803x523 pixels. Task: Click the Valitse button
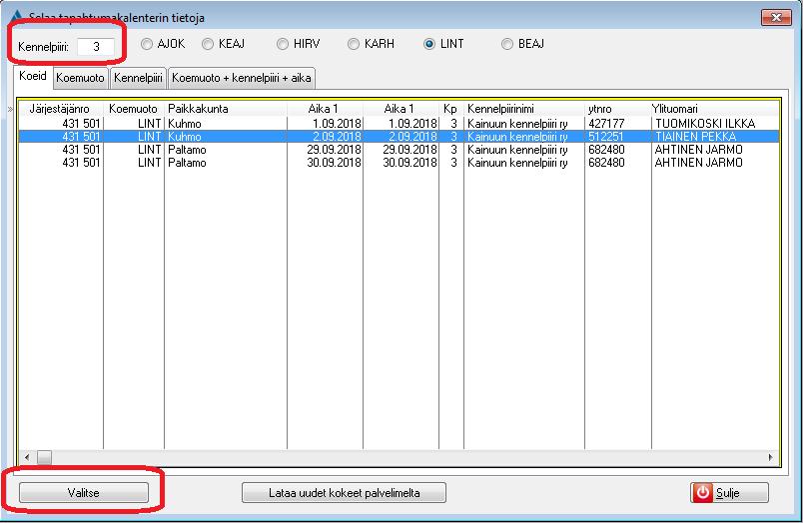pyautogui.click(x=84, y=493)
